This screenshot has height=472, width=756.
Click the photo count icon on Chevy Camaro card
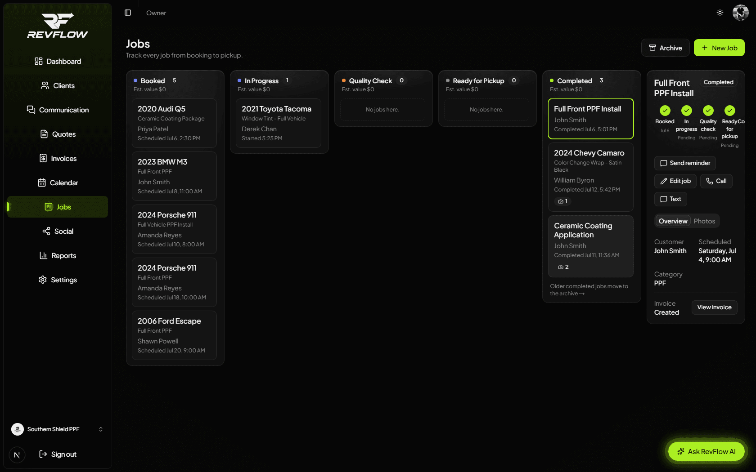pyautogui.click(x=562, y=201)
